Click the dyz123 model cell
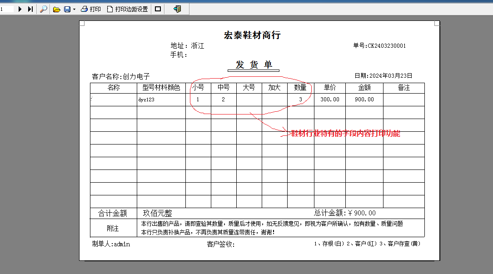This screenshot has width=493, height=274. click(146, 100)
